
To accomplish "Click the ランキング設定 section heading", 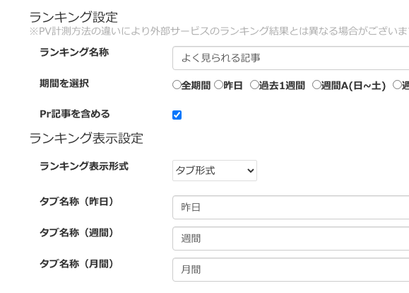I will (73, 17).
